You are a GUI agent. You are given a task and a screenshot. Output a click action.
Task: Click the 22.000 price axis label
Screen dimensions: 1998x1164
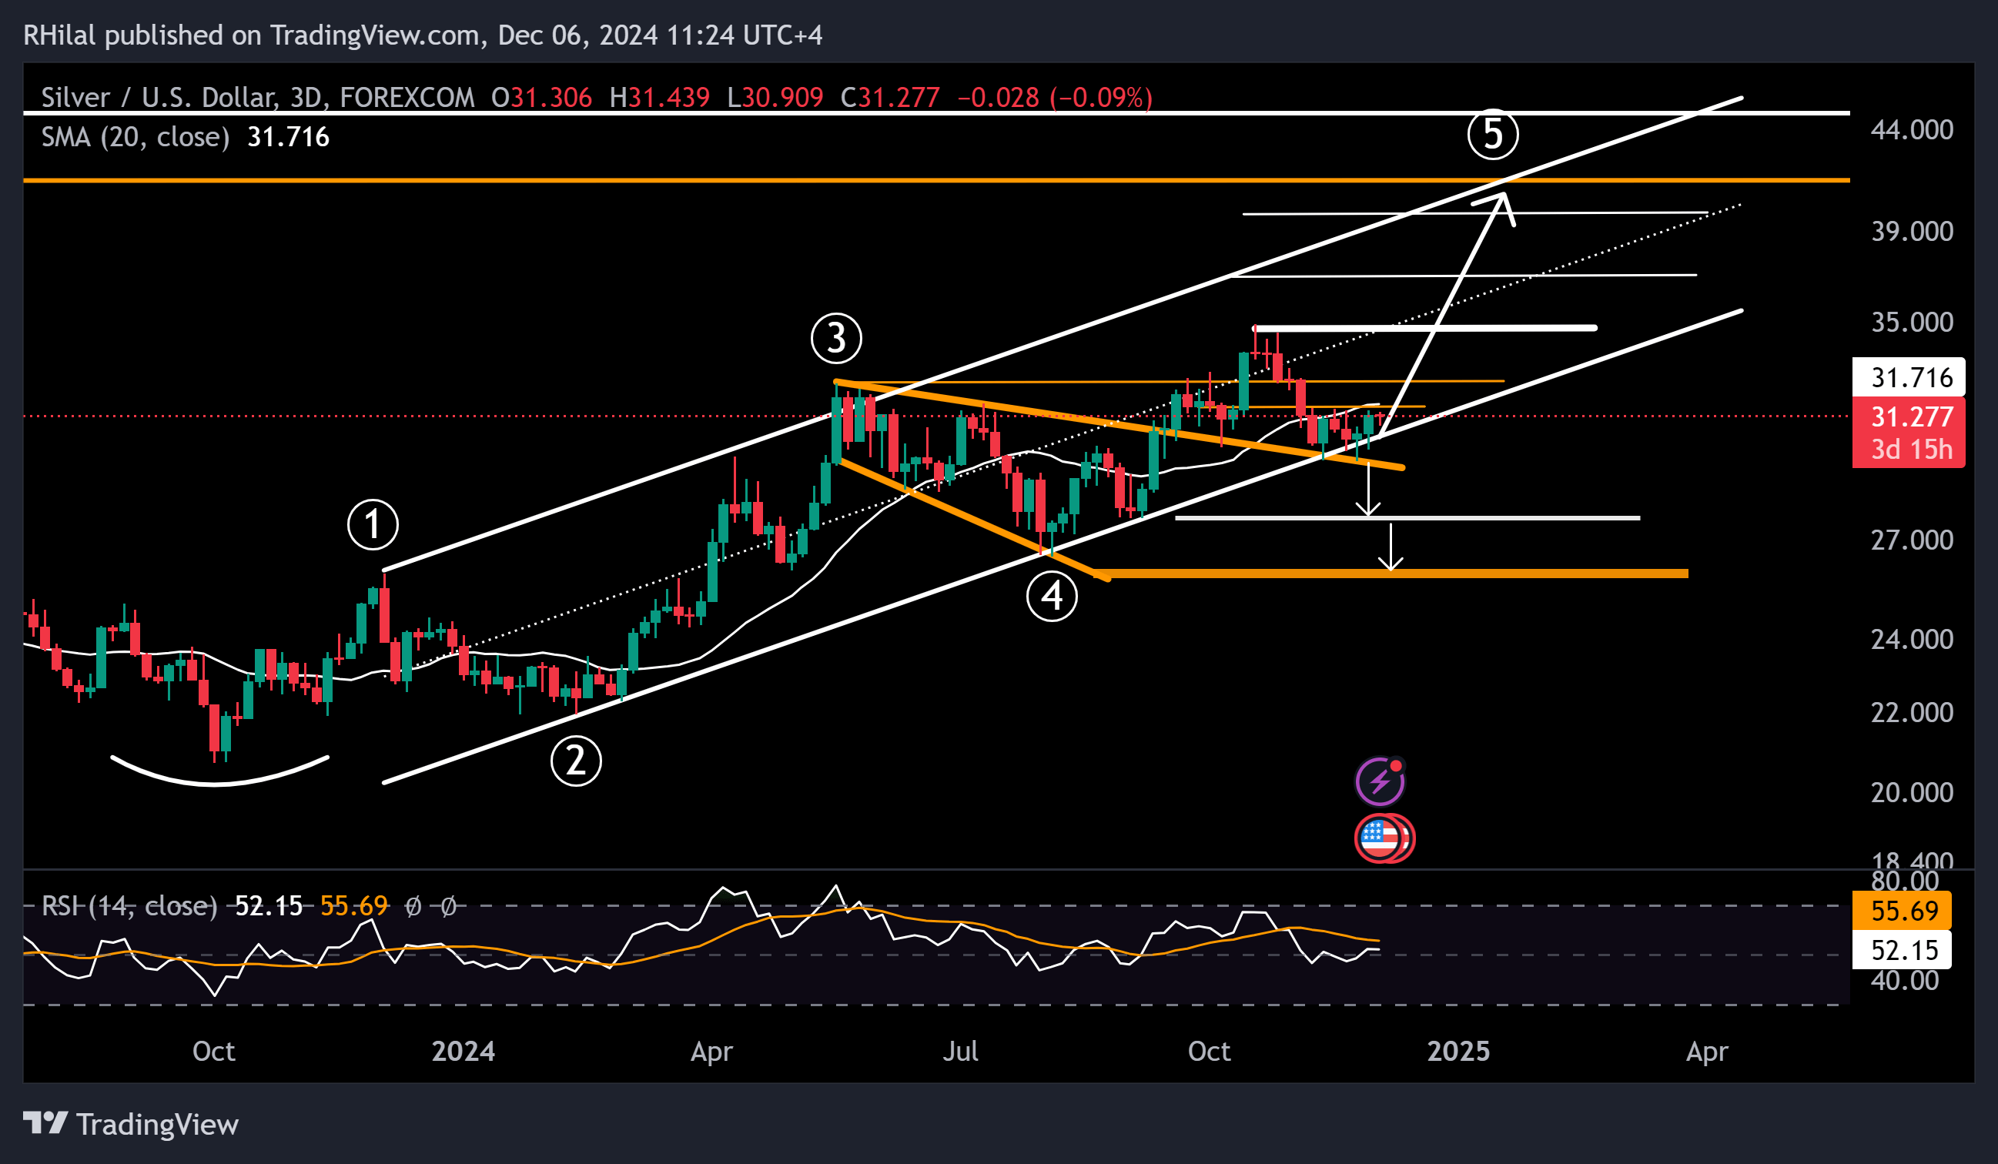coord(1912,713)
